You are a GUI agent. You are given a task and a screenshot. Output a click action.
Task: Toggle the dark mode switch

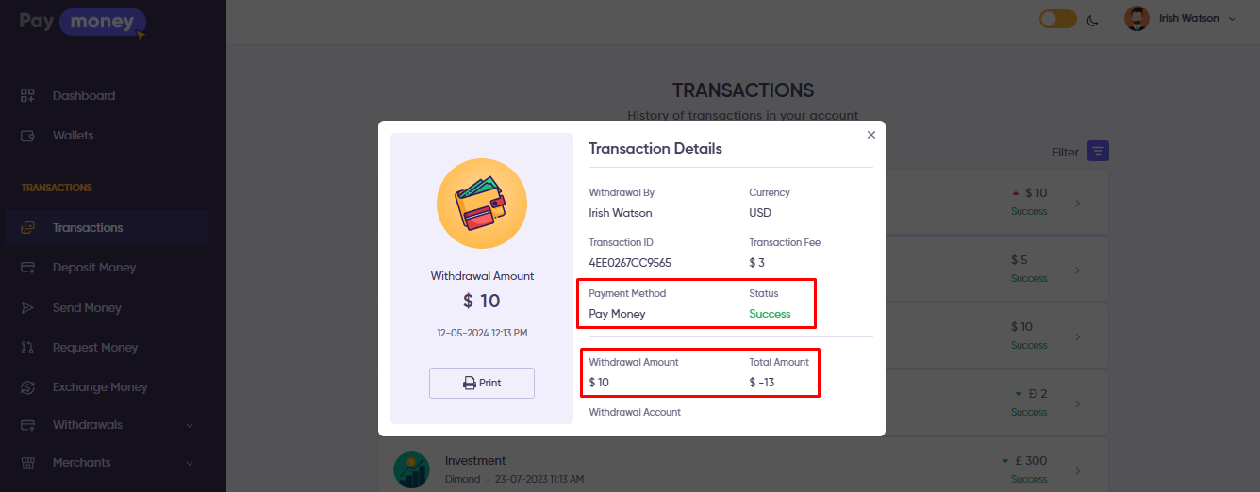(1057, 19)
